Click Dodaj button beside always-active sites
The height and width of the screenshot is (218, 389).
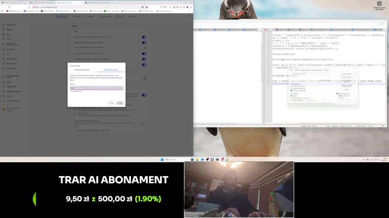(143, 123)
